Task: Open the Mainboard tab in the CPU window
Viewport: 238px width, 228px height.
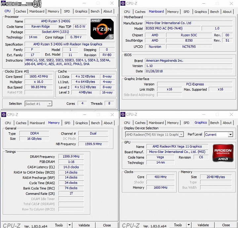Action: (x=37, y=11)
